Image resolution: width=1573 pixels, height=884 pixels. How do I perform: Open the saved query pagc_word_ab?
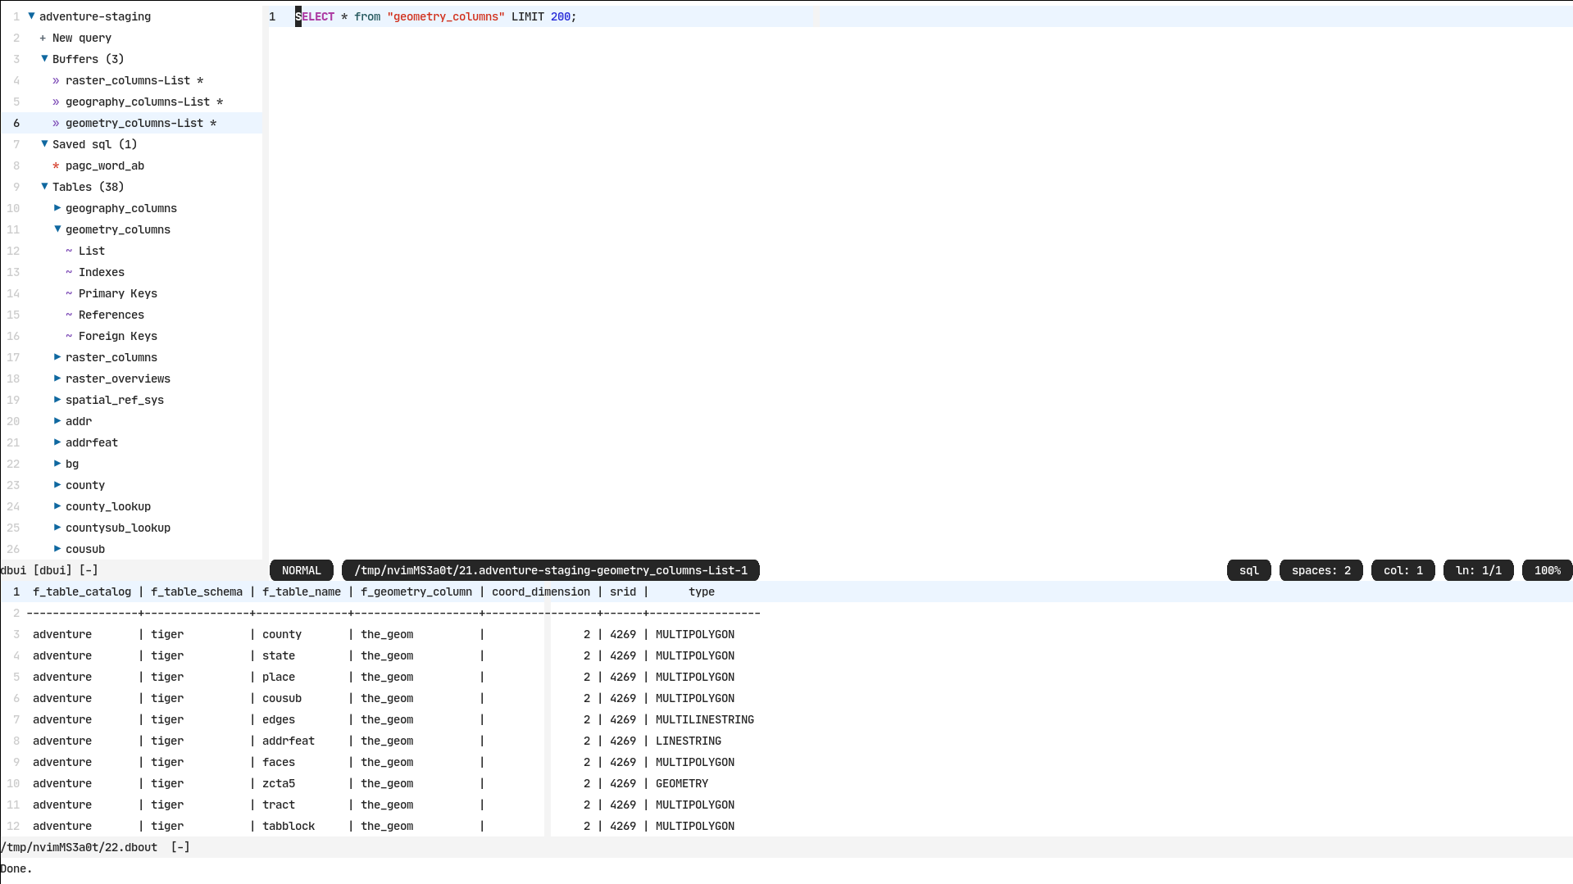point(104,165)
